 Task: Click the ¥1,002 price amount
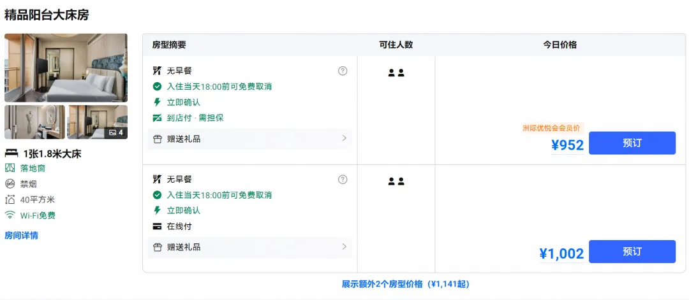click(561, 254)
